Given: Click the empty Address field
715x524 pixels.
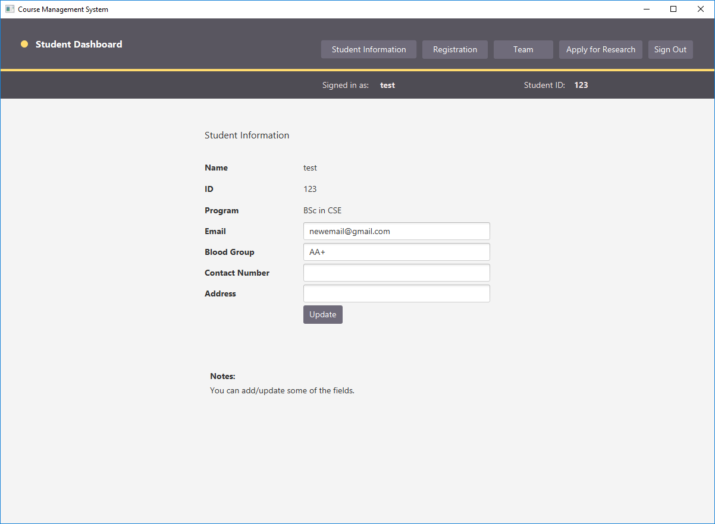Looking at the screenshot, I should pos(396,293).
